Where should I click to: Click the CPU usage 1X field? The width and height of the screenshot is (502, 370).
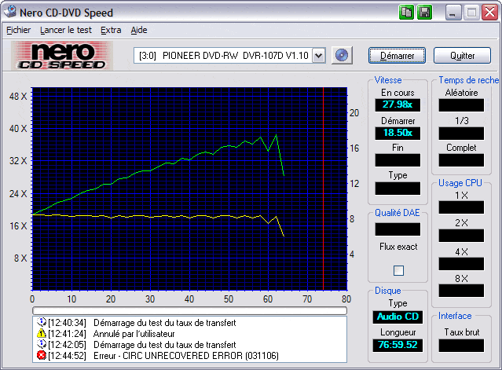pyautogui.click(x=461, y=207)
